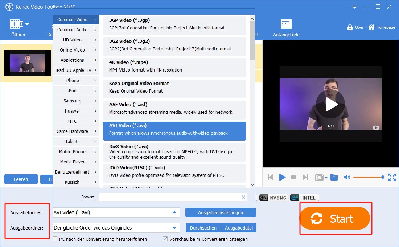Click the Durchsuchen button
This screenshot has height=247, width=399.
pos(203,228)
